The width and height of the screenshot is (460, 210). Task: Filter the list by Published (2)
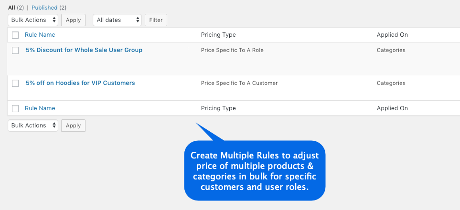tap(44, 8)
